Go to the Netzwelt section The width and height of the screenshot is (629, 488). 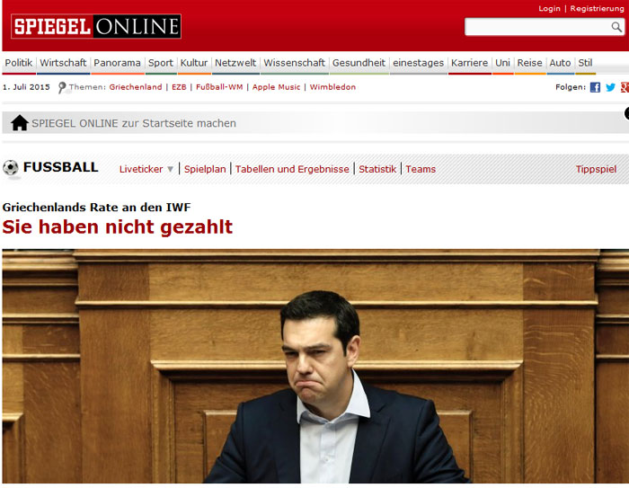point(235,63)
